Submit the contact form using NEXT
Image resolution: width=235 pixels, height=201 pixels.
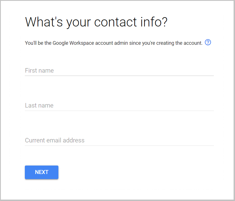[x=41, y=172]
